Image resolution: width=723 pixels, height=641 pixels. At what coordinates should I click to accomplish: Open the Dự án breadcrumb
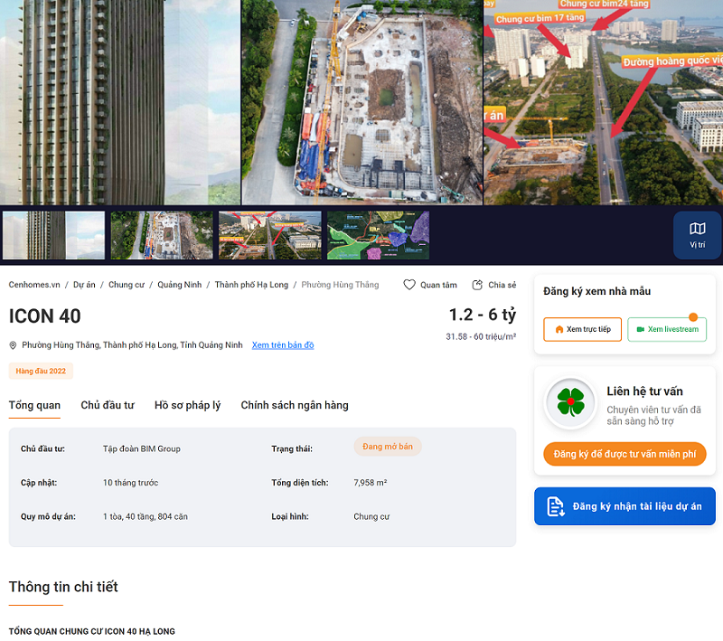pos(84,285)
